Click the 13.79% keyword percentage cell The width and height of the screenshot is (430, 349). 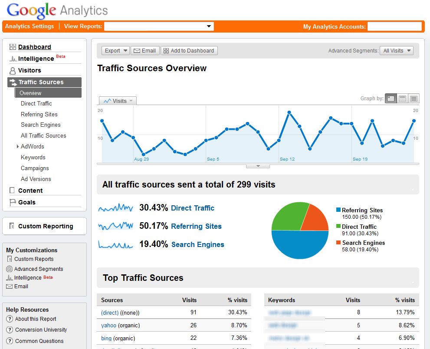pyautogui.click(x=405, y=313)
